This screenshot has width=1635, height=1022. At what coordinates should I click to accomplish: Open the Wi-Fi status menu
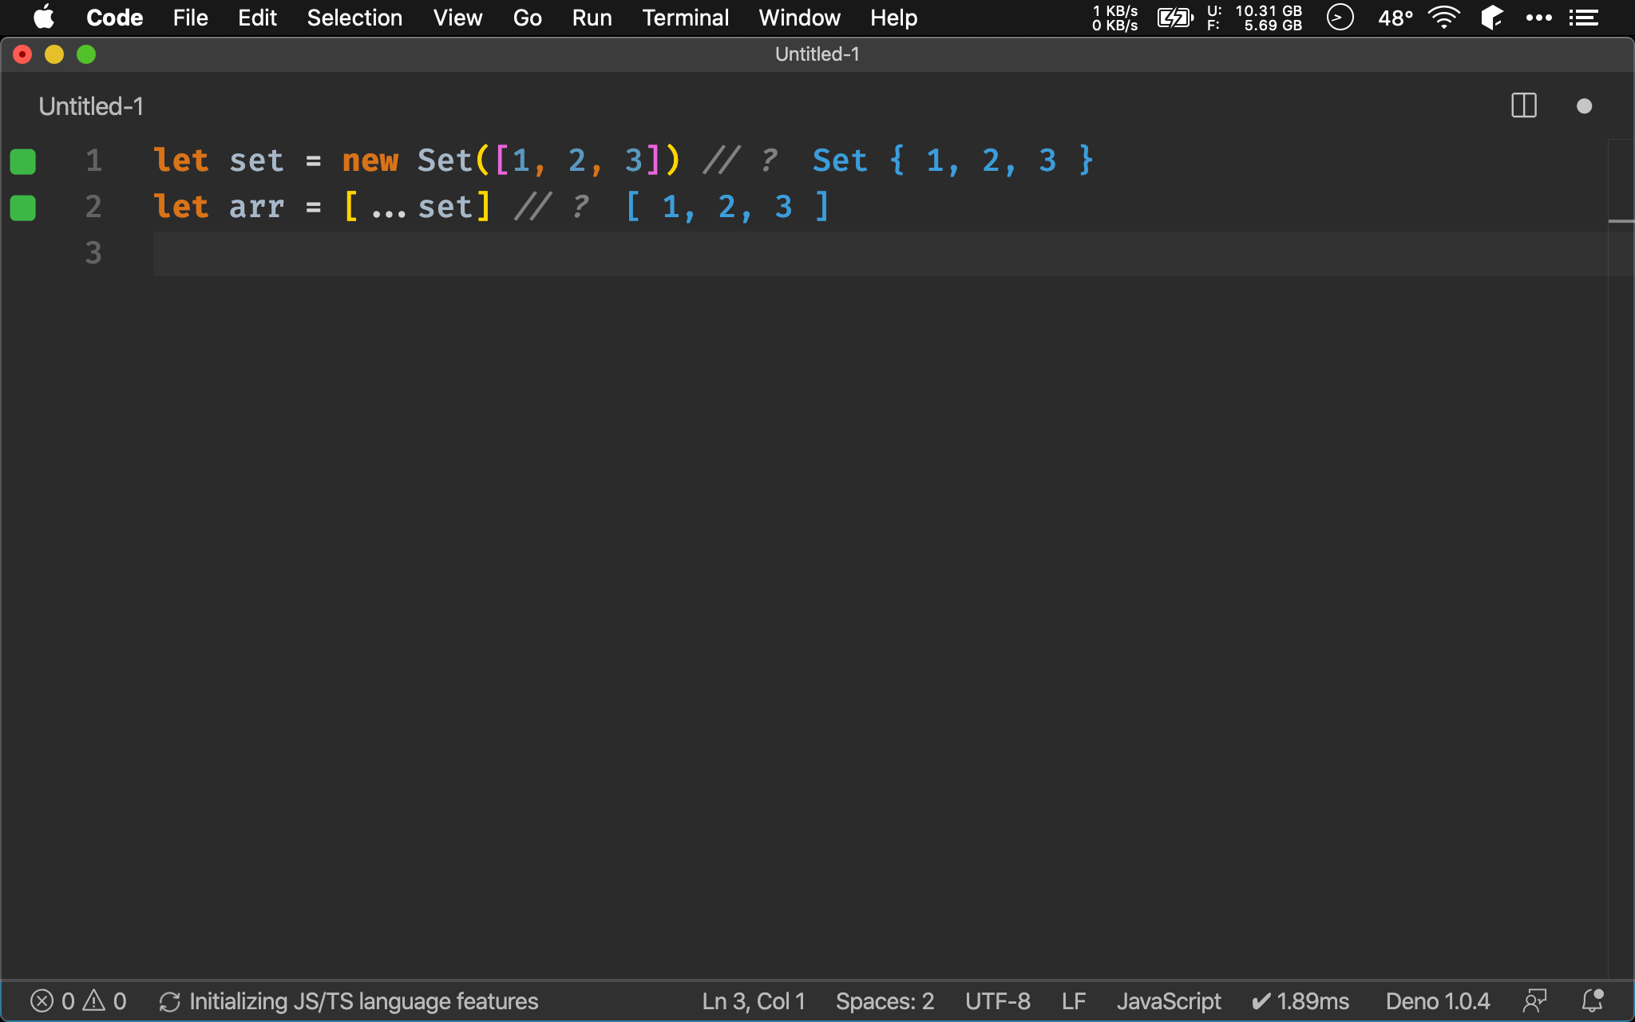pos(1443,18)
